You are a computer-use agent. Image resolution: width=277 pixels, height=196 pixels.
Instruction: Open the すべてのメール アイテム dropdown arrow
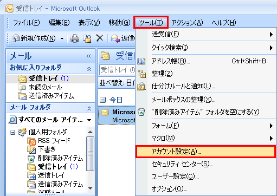click(x=89, y=120)
